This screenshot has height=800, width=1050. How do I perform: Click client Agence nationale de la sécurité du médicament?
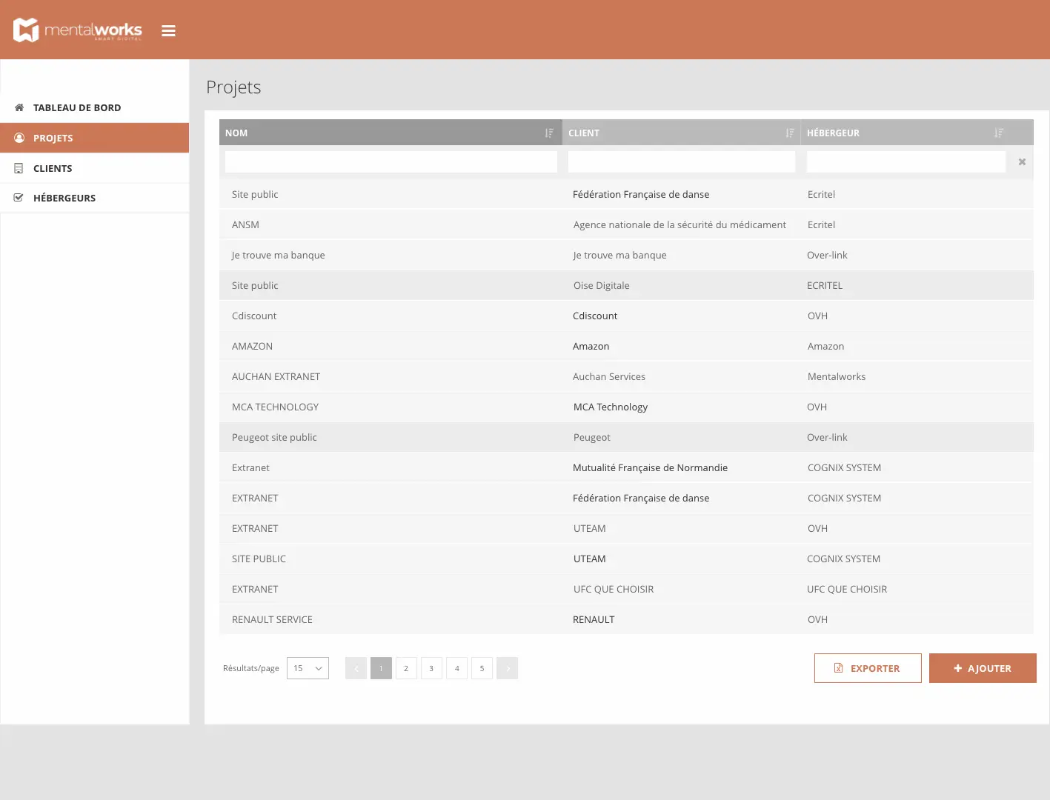(679, 224)
